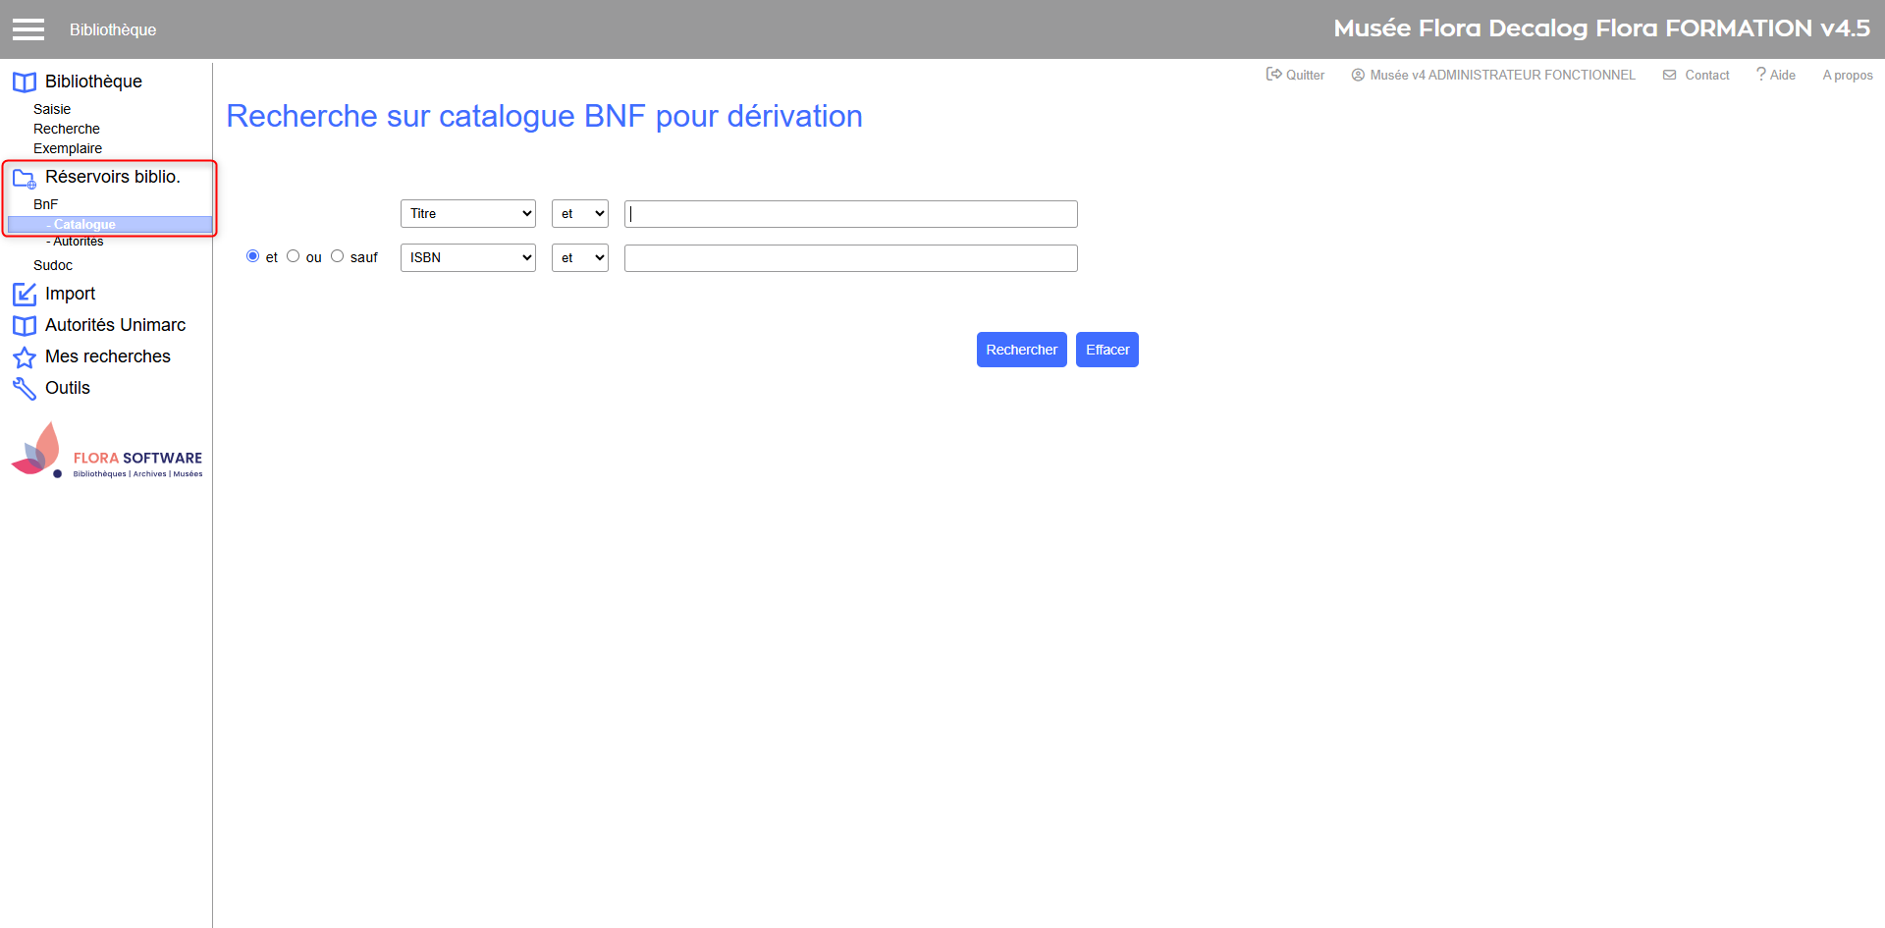
Task: Open the first row "et" operator dropdown
Action: [x=579, y=214]
